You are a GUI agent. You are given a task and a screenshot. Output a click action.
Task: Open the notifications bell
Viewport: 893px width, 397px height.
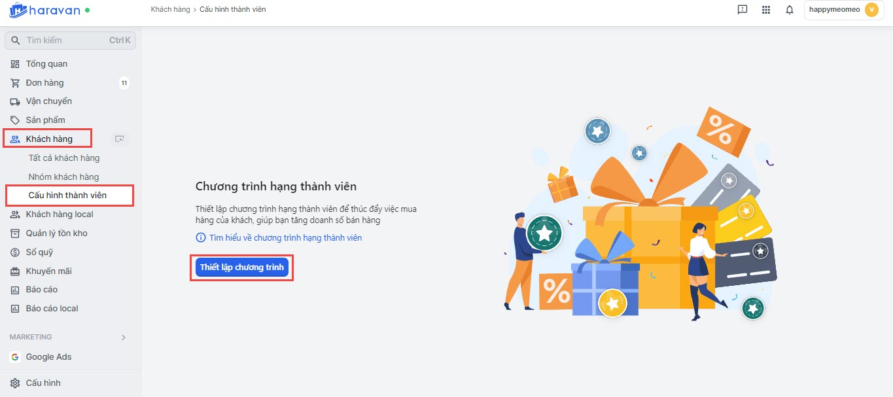[x=790, y=10]
